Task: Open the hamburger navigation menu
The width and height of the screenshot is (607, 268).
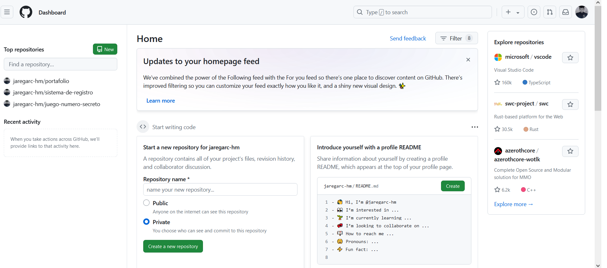Action: 7,12
